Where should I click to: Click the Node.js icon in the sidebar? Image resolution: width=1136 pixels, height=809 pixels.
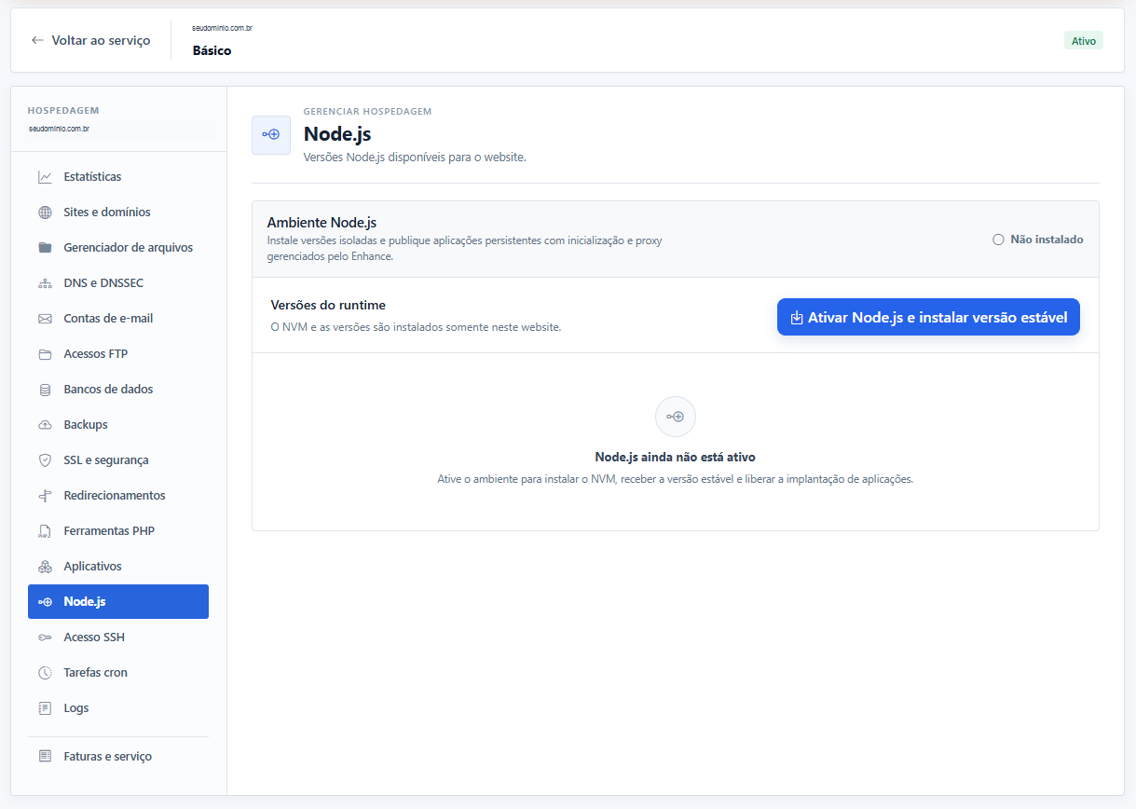(45, 602)
